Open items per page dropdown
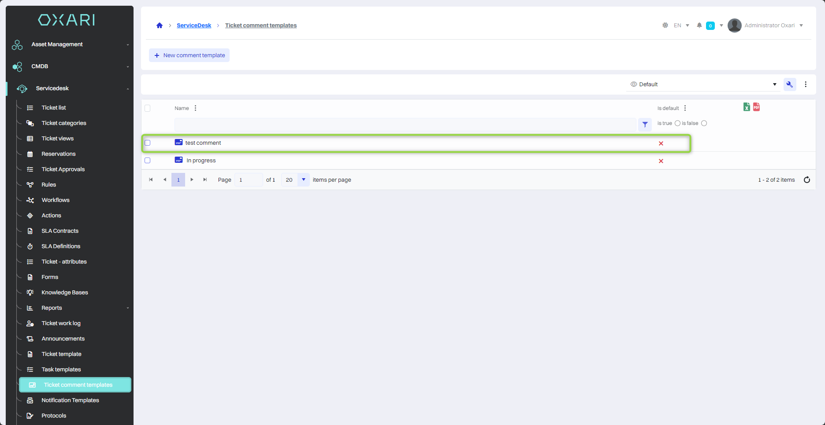This screenshot has height=425, width=825. click(303, 180)
